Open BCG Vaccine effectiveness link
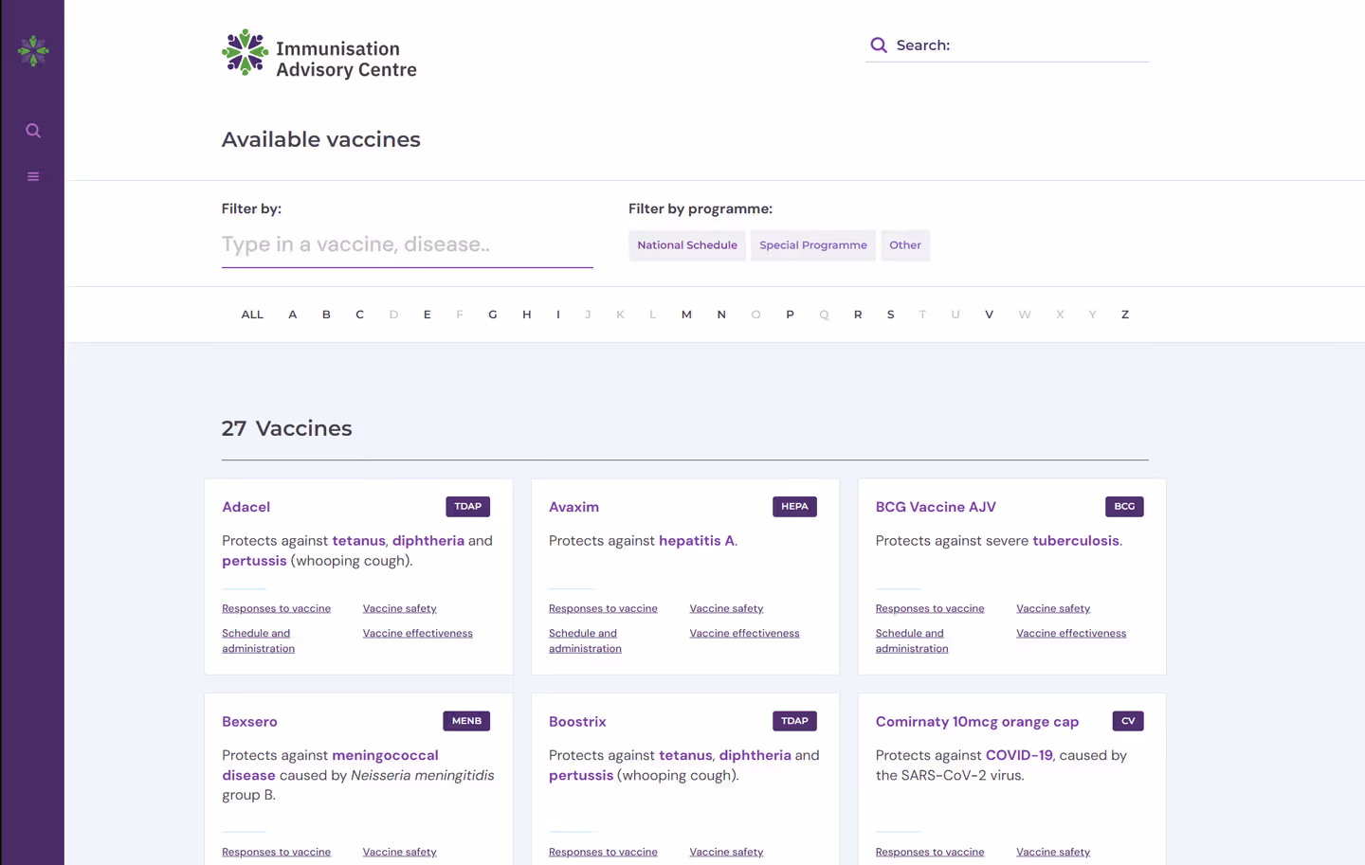1365x865 pixels. 1071,633
